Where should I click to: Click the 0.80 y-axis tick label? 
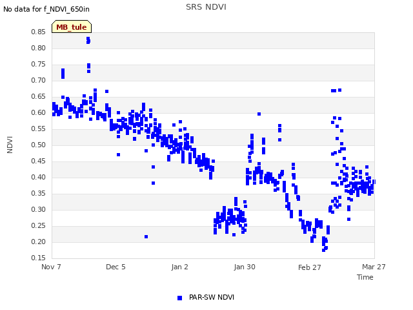pos(38,48)
